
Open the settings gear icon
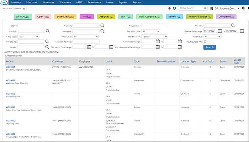pos(243,8)
